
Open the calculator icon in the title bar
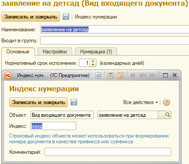110,75
